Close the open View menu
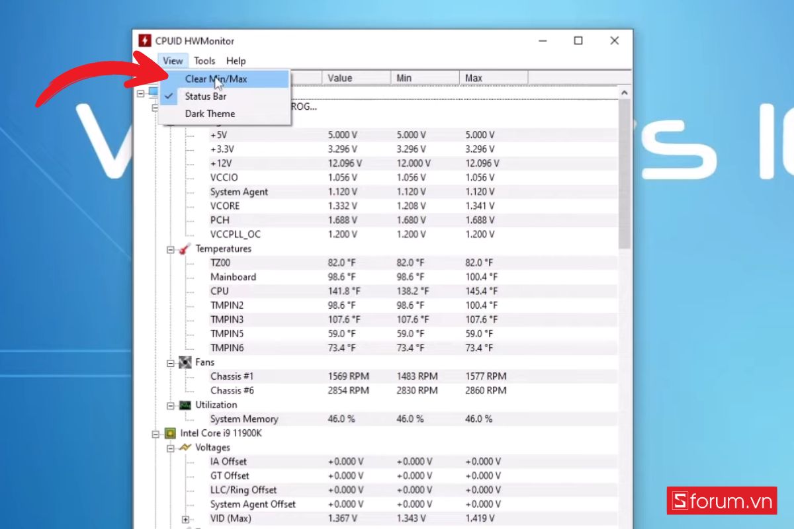The image size is (794, 529). click(x=173, y=61)
